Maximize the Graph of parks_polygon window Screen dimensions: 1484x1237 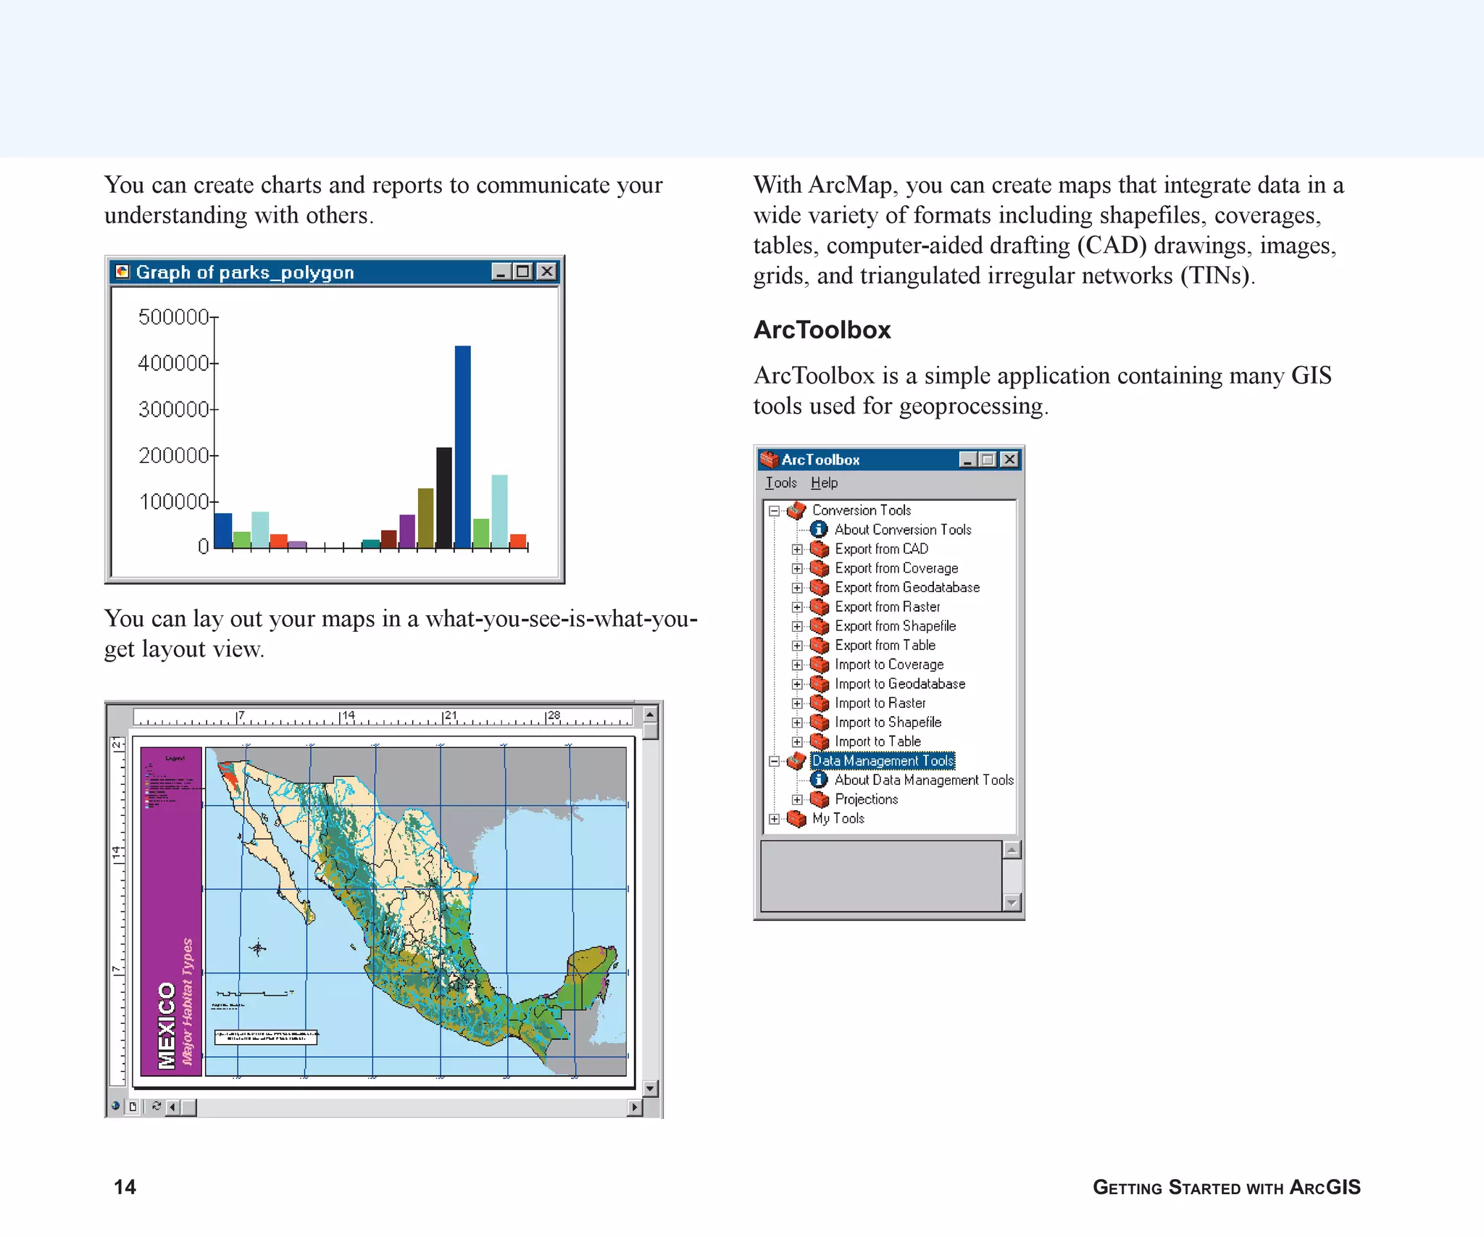[x=522, y=272]
